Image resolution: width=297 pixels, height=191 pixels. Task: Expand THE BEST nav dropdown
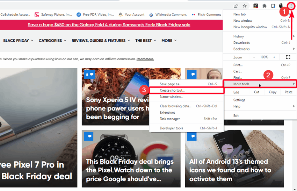pyautogui.click(x=146, y=41)
